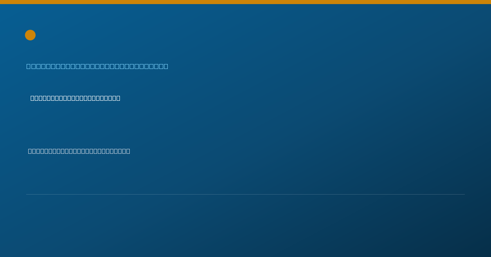This screenshot has width=491, height=257.
Task: Click the thin horizontal divider line
Action: [x=245, y=194]
